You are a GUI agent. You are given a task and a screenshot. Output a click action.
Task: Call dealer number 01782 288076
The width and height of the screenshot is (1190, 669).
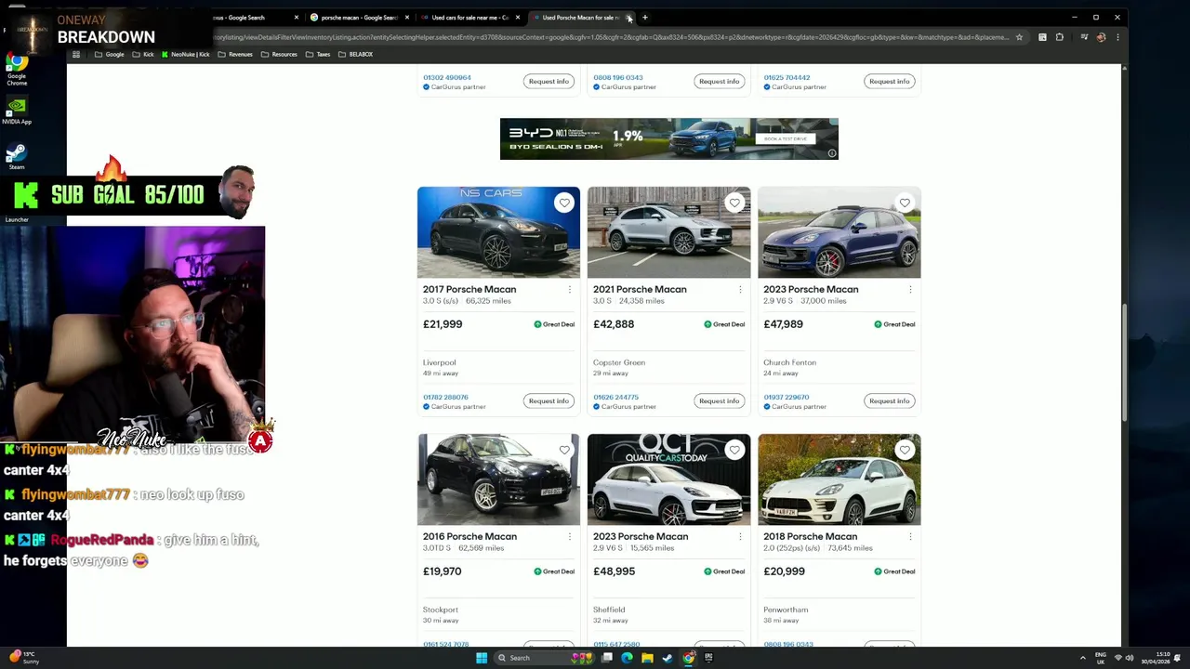click(x=445, y=397)
